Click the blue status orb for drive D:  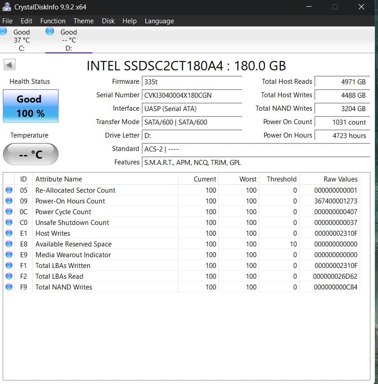click(50, 31)
